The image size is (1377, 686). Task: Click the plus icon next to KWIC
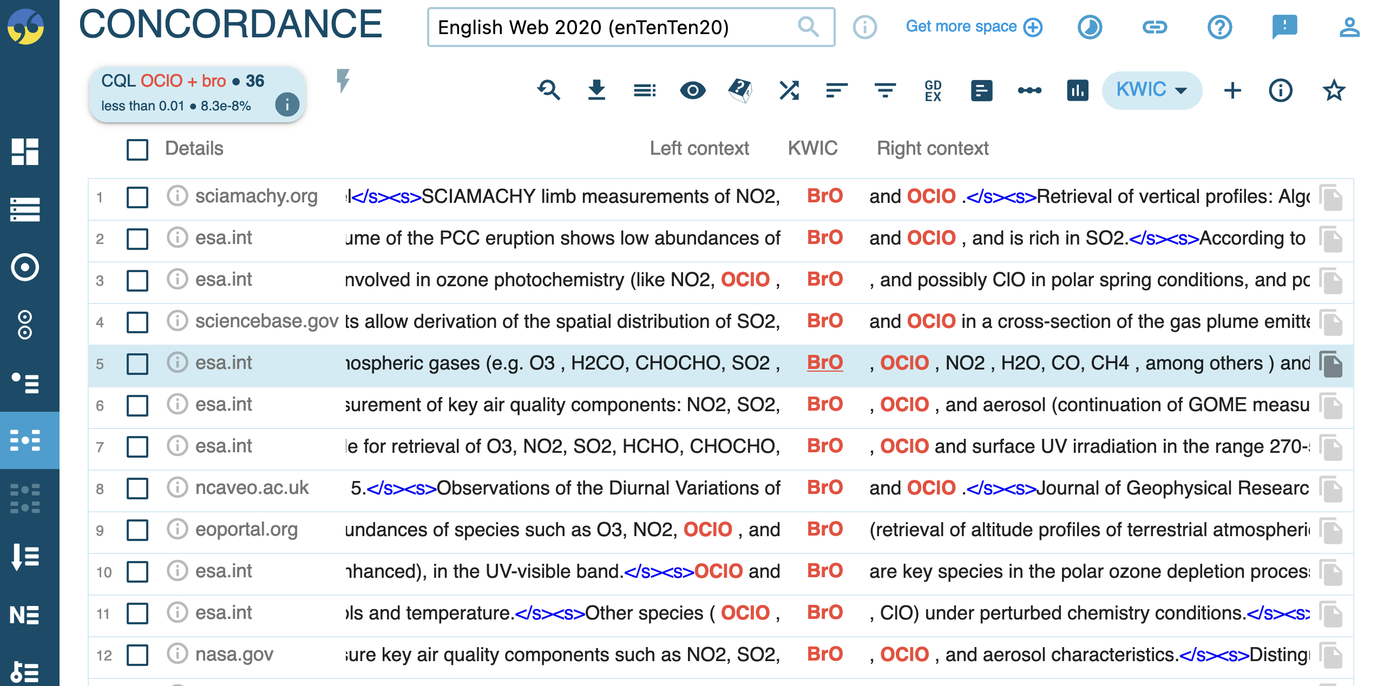[x=1232, y=90]
